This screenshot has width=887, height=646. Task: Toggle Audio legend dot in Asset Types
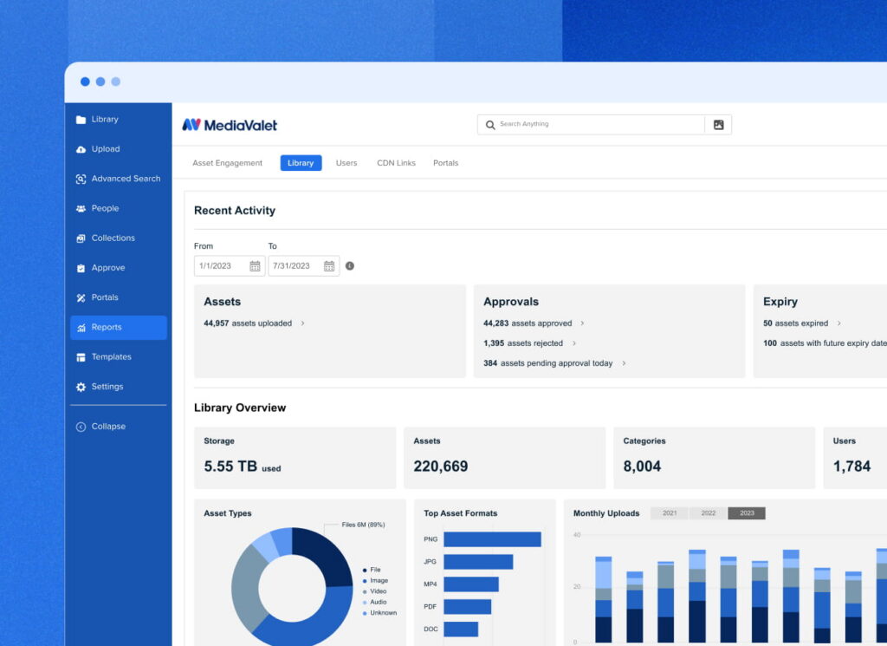pos(365,603)
